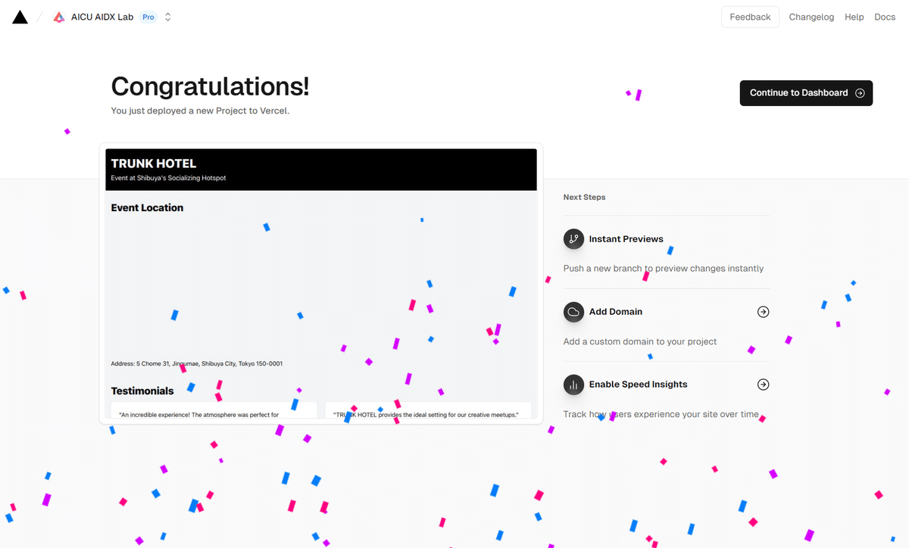Click the Vercel triangle logo
909x548 pixels.
point(20,17)
